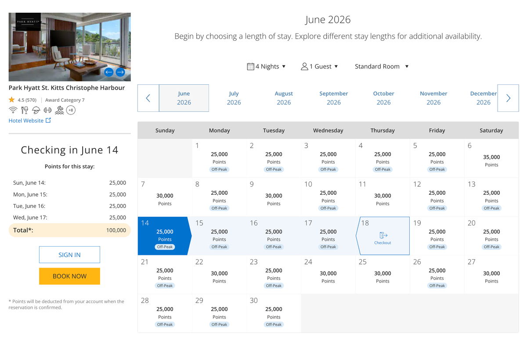Select June 25 on the calendar

point(383,274)
